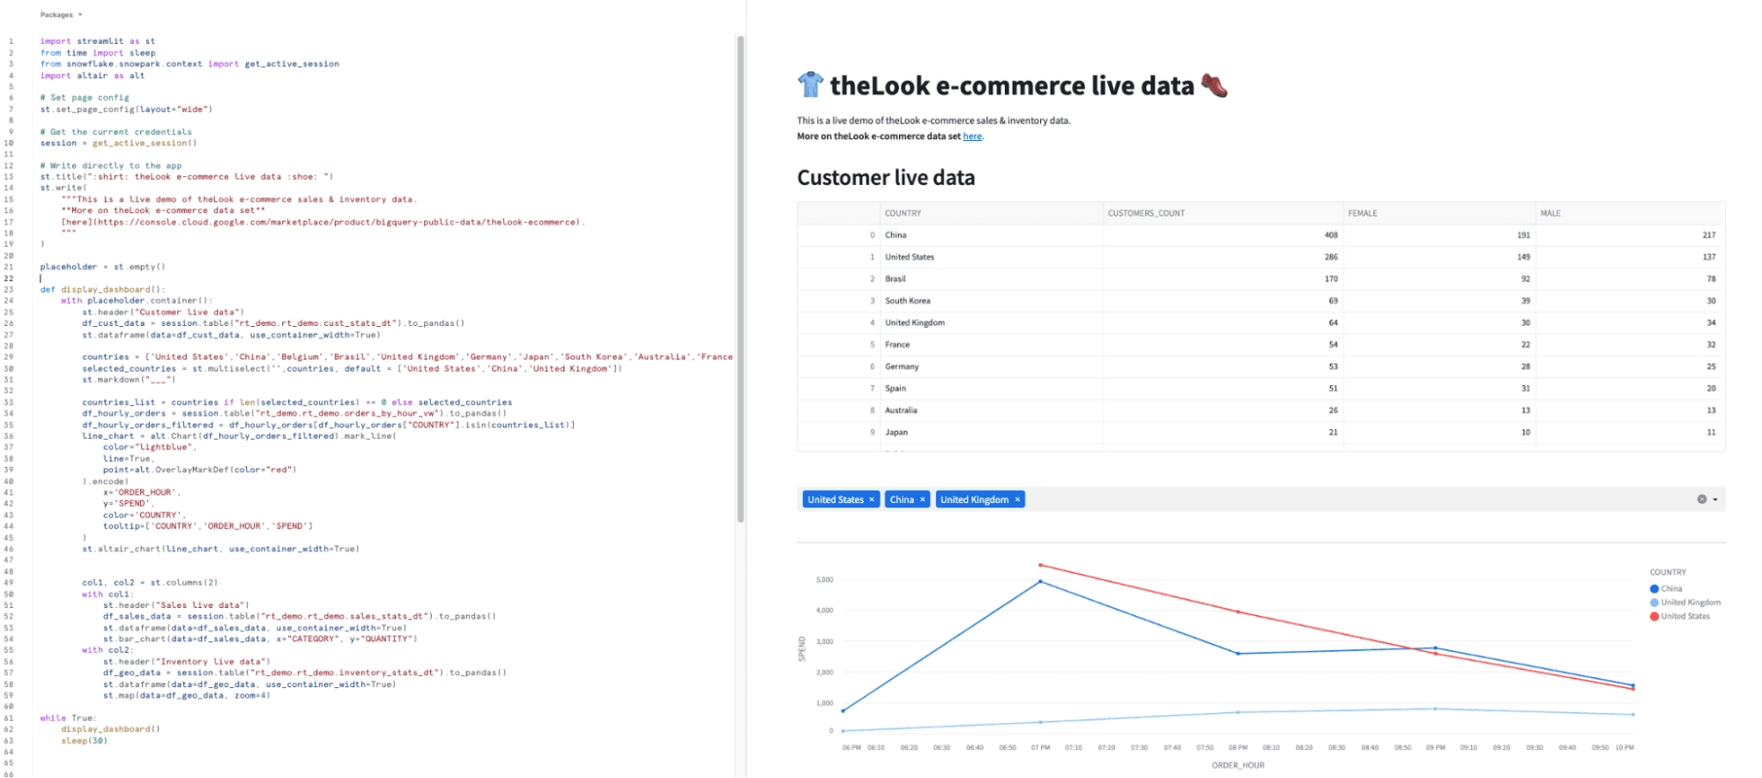Click 'session = get_active_session()' code line
1762x778 pixels.
click(118, 143)
